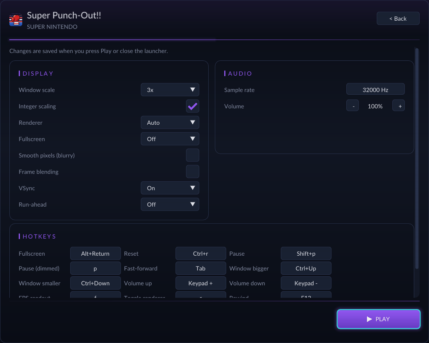429x343 pixels.
Task: Open the VSync dropdown
Action: (170, 188)
